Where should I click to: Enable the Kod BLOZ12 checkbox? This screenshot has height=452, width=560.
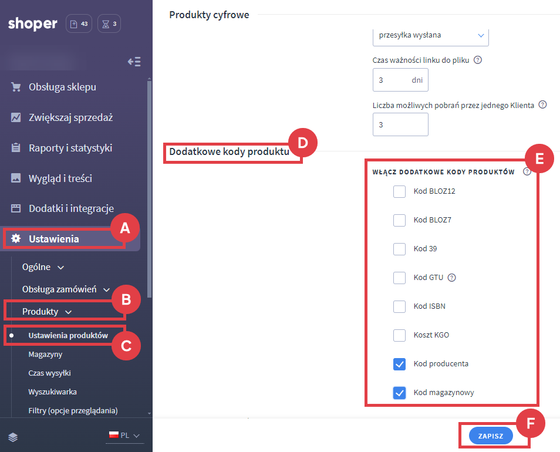coord(399,191)
